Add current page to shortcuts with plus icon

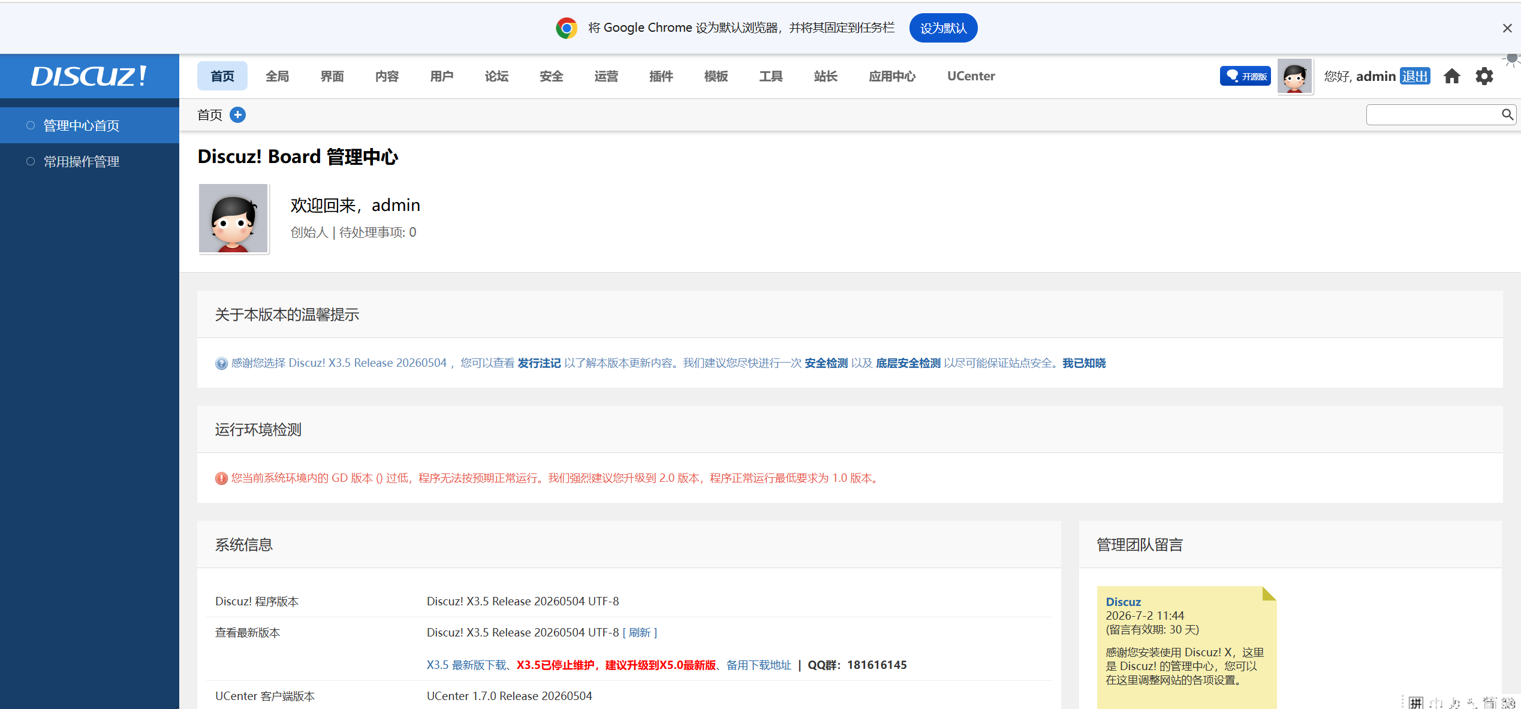pos(238,114)
